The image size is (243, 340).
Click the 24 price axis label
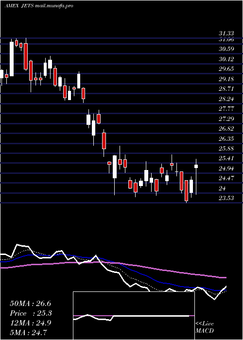[x=222, y=188]
